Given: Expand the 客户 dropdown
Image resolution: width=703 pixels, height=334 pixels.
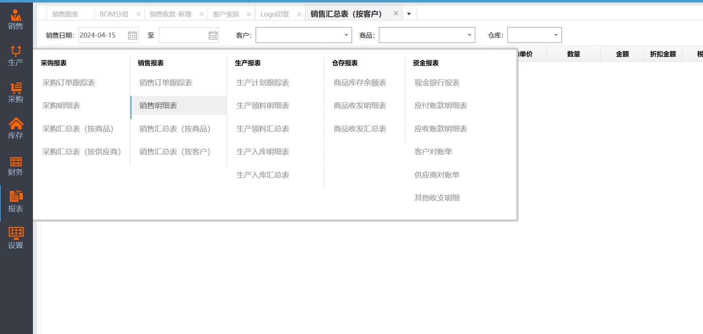Looking at the screenshot, I should (346, 35).
